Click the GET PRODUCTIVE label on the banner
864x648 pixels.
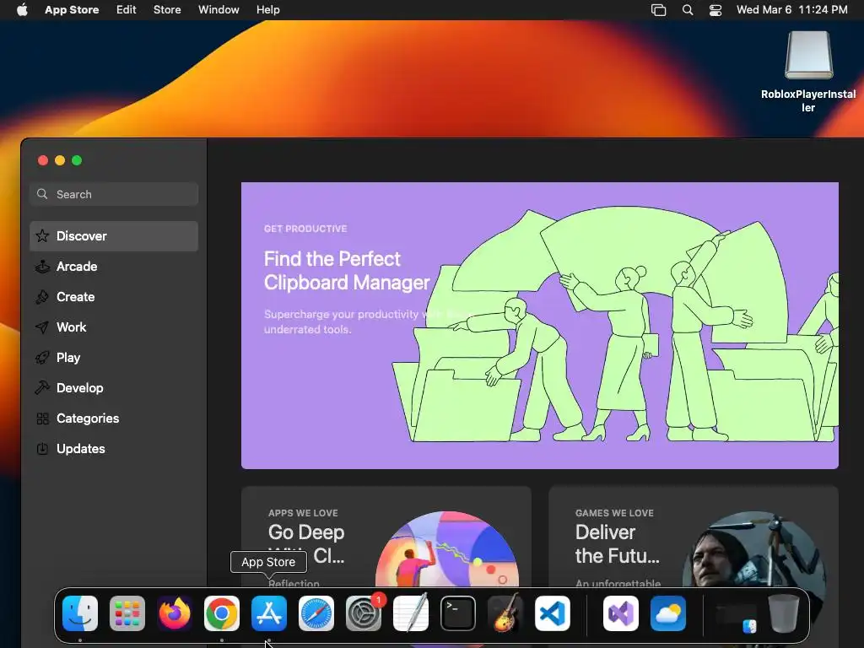tap(305, 229)
